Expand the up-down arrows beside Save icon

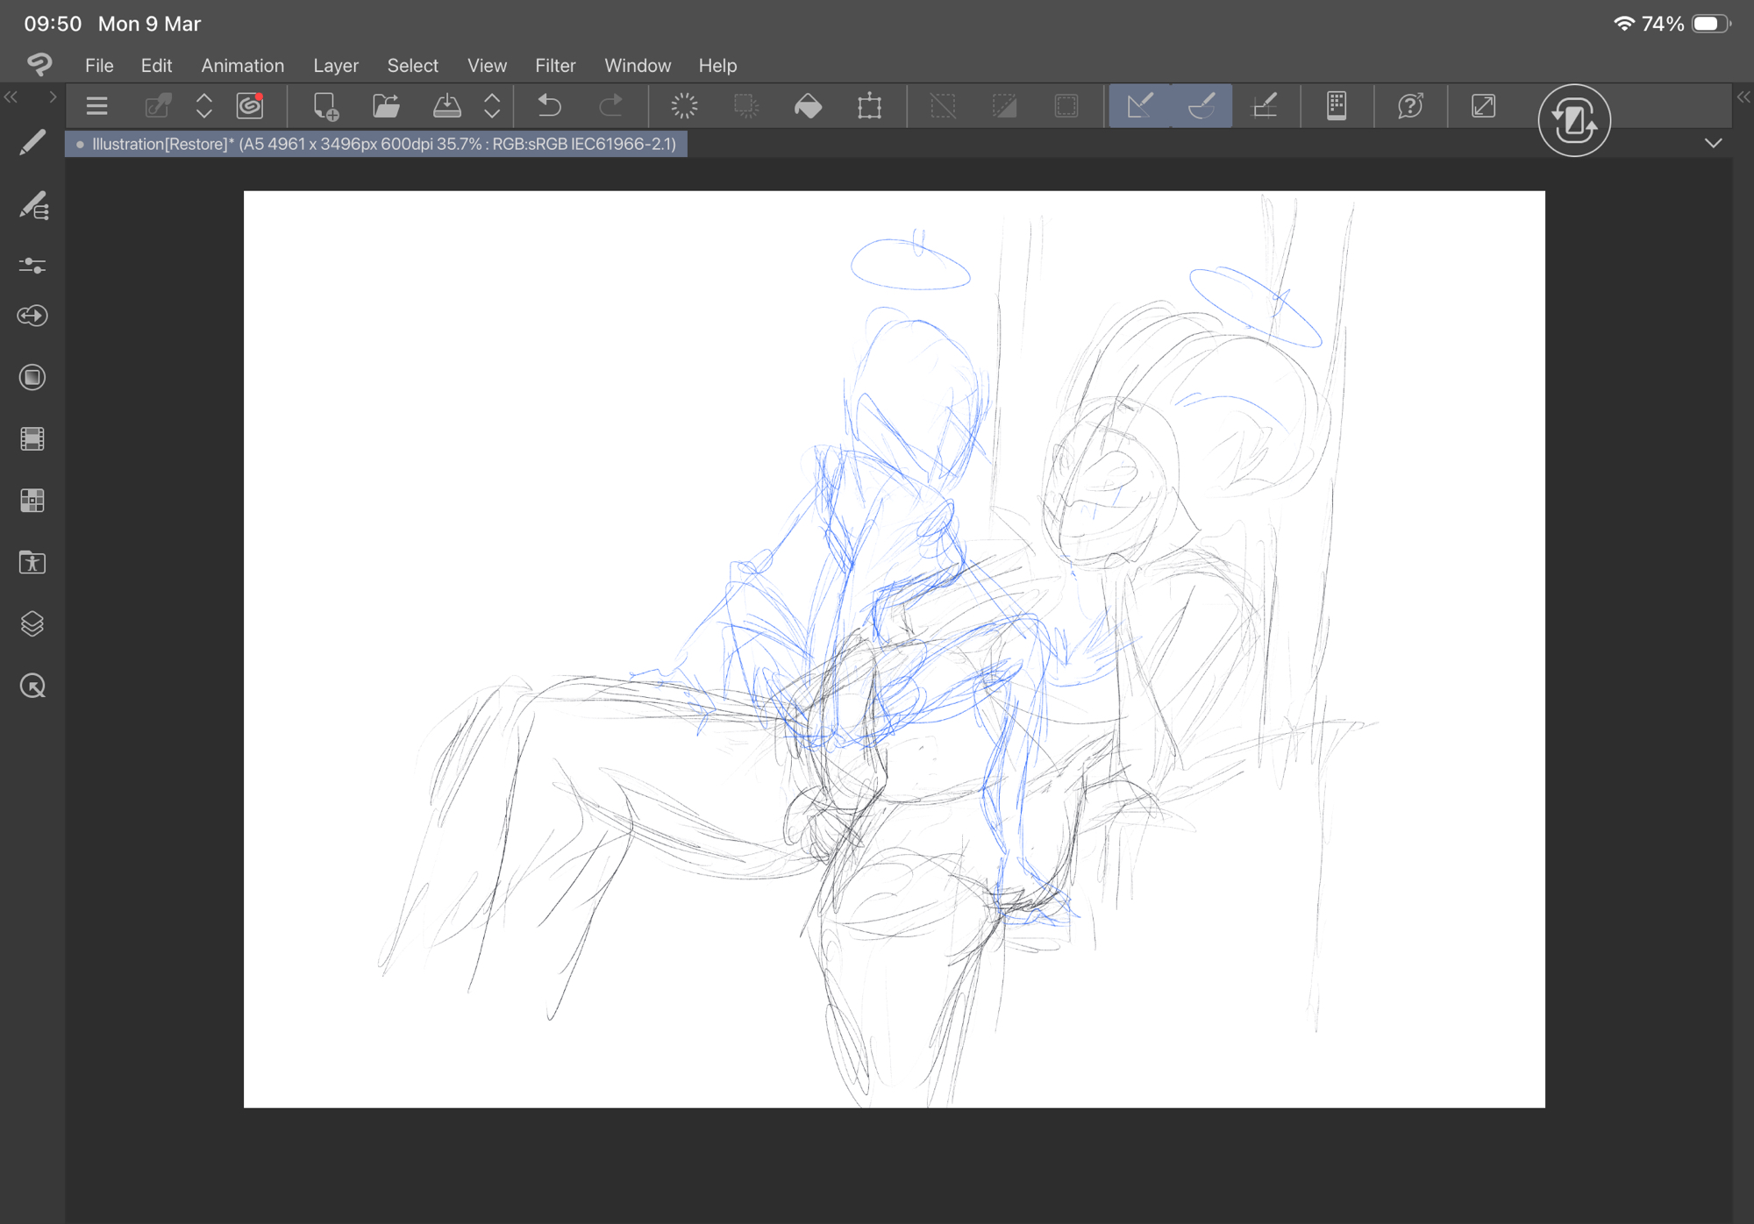[492, 106]
